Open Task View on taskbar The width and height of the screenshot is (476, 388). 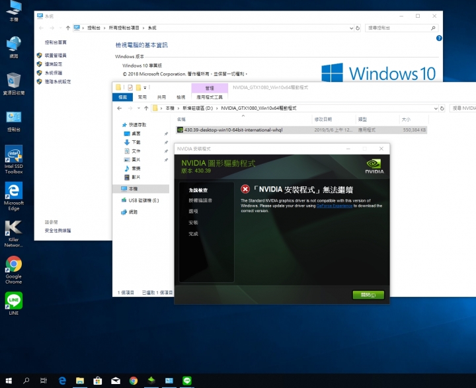click(44, 381)
